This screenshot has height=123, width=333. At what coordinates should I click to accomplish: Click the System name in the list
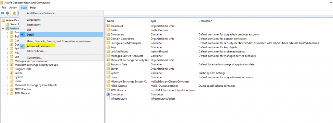115,73
